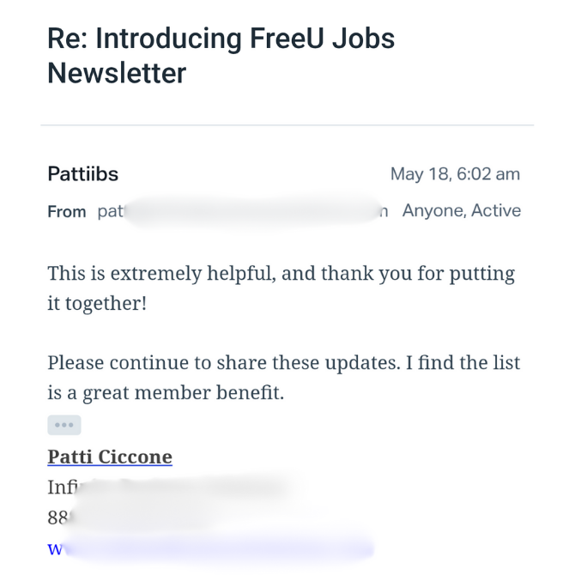Click the words "I find the list"
Image resolution: width=575 pixels, height=575 pixels.
coord(463,362)
